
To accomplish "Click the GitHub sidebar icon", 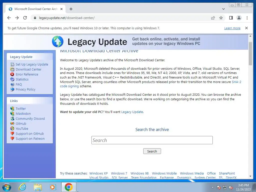I will [x=12, y=123].
